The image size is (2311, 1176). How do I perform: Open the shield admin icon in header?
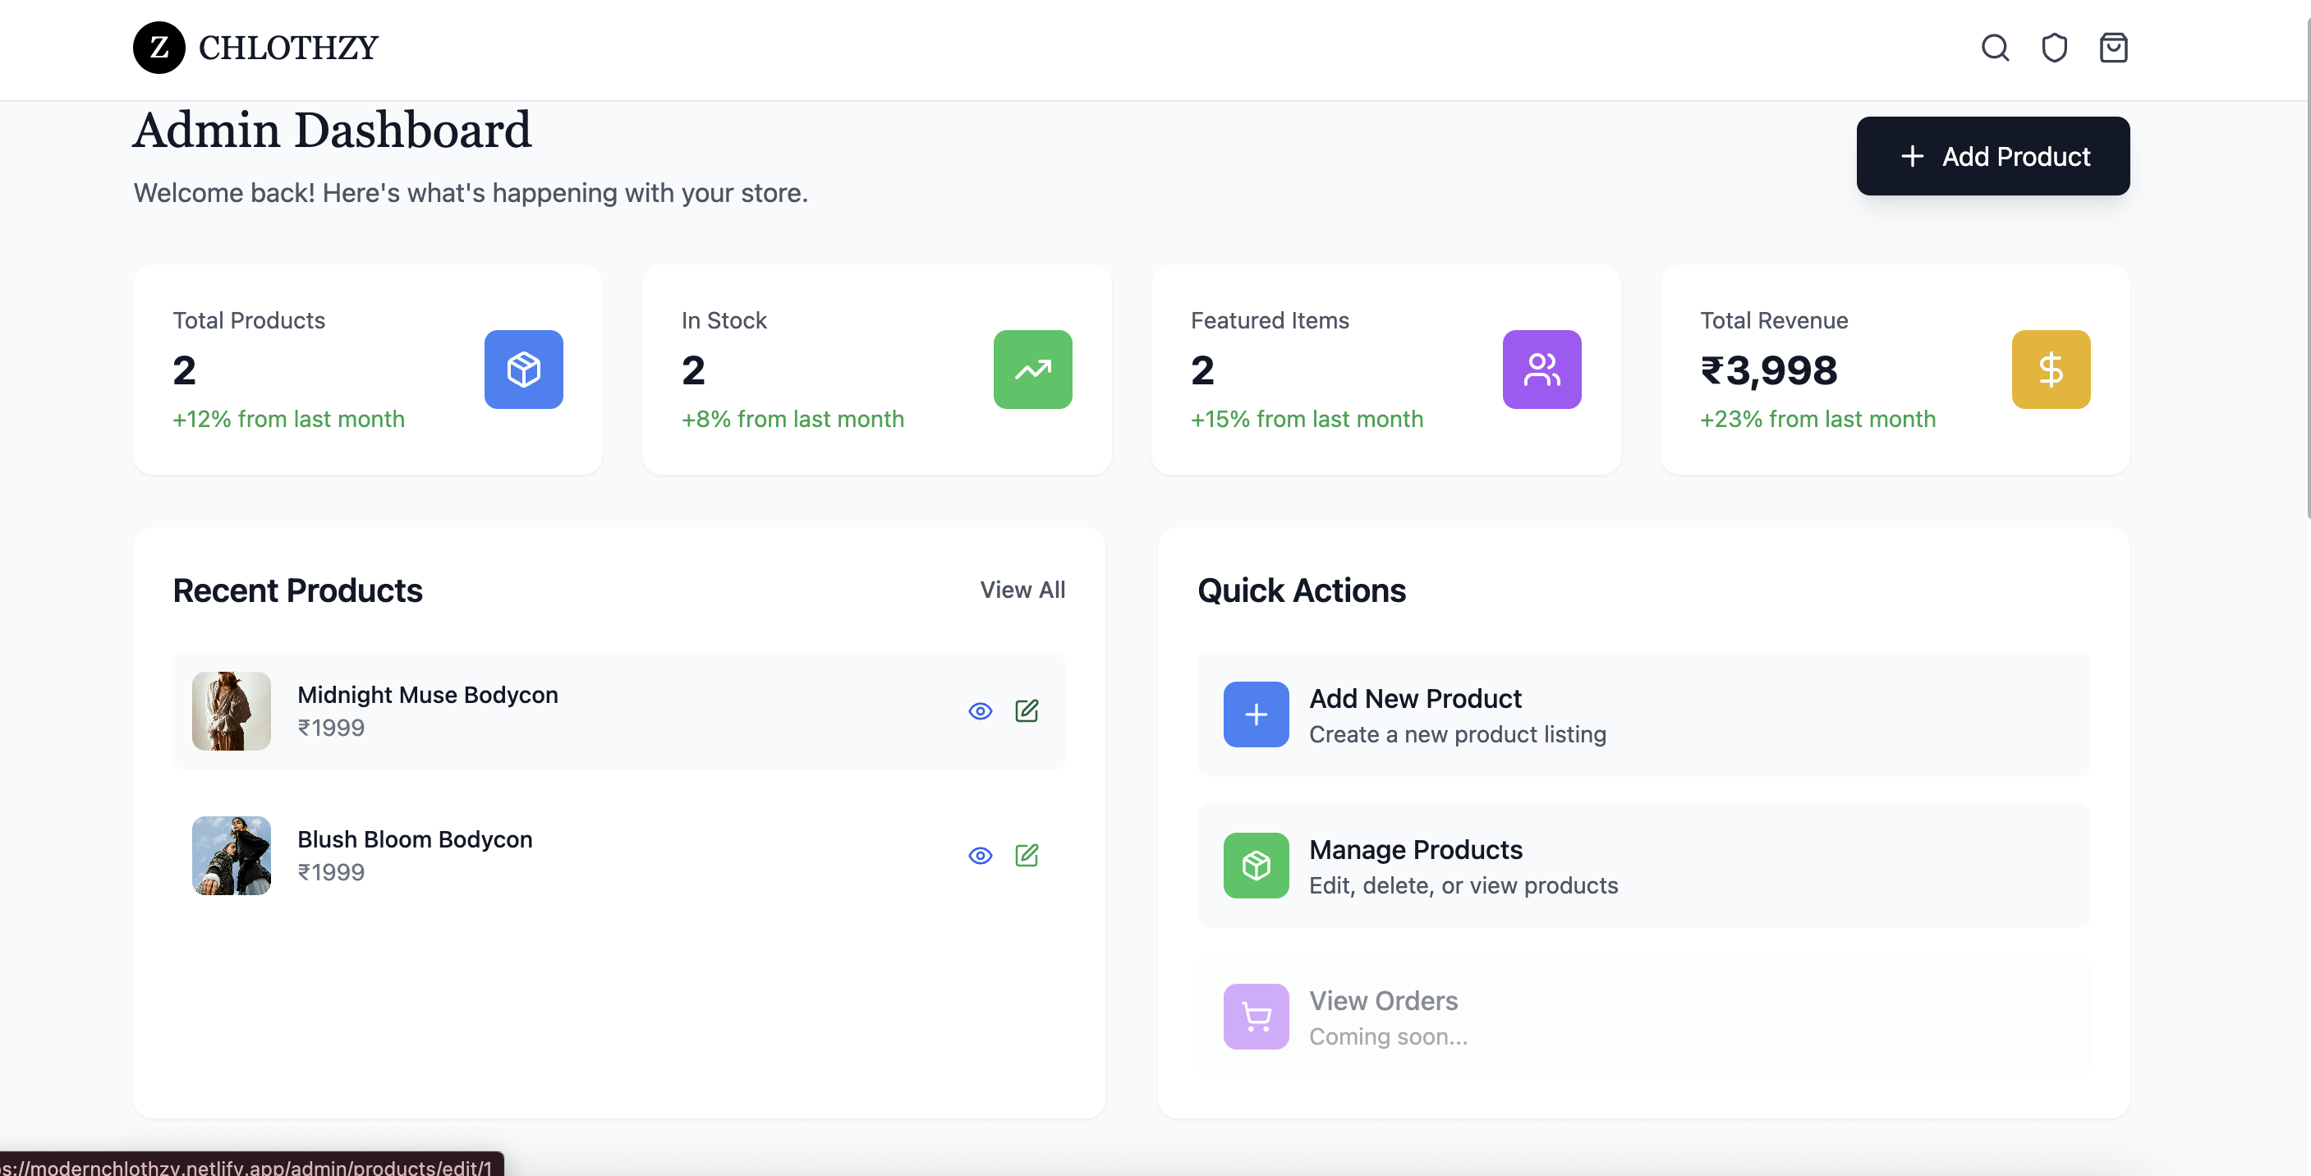[x=2053, y=48]
